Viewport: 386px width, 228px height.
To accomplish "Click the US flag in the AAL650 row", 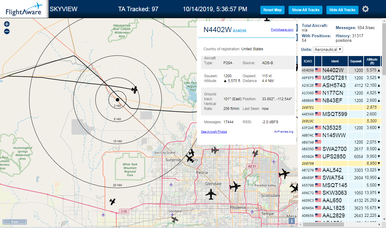I will (x=318, y=200).
